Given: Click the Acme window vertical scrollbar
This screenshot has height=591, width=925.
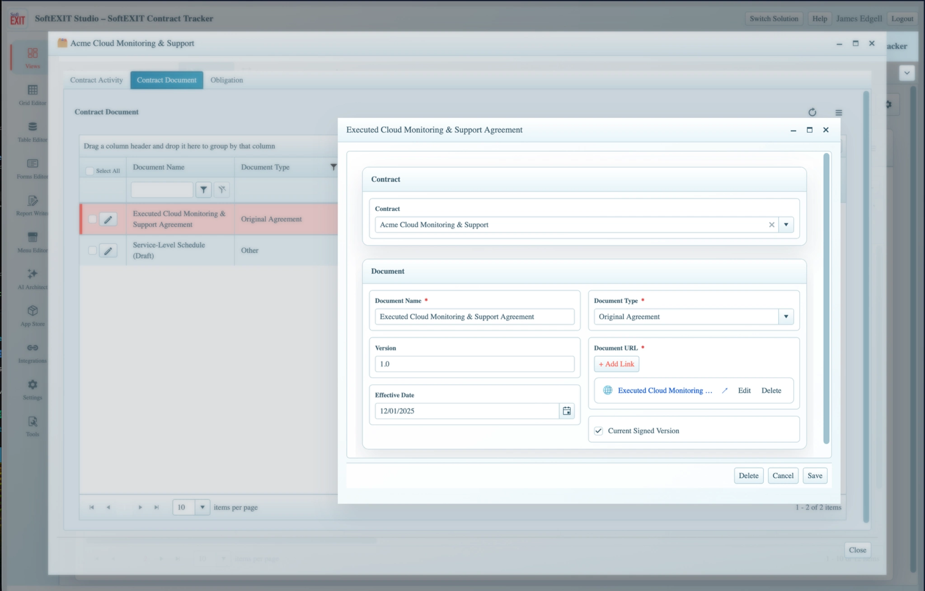Looking at the screenshot, I should (866, 307).
